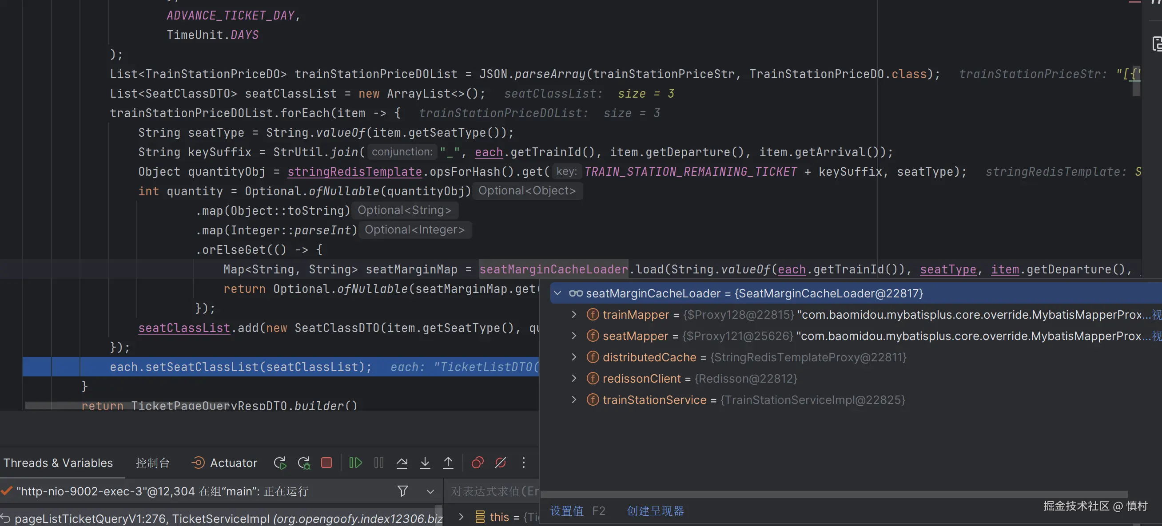Click the Step Into icon
Viewport: 1162px width, 526px height.
pyautogui.click(x=425, y=463)
